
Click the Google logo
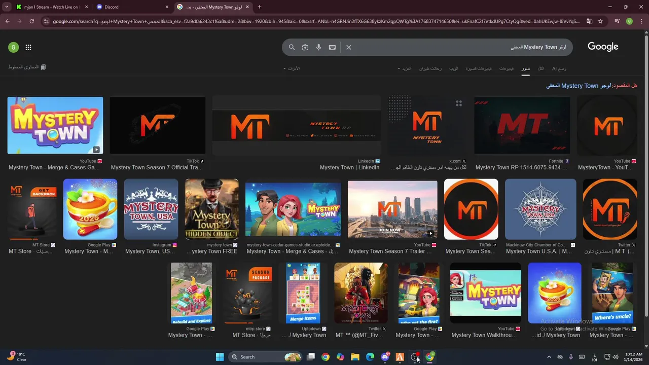(x=603, y=47)
